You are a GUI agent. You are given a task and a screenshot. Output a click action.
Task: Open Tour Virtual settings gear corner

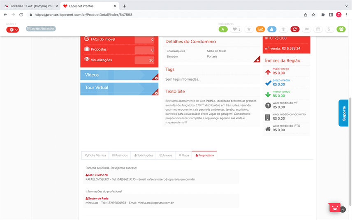[156, 93]
